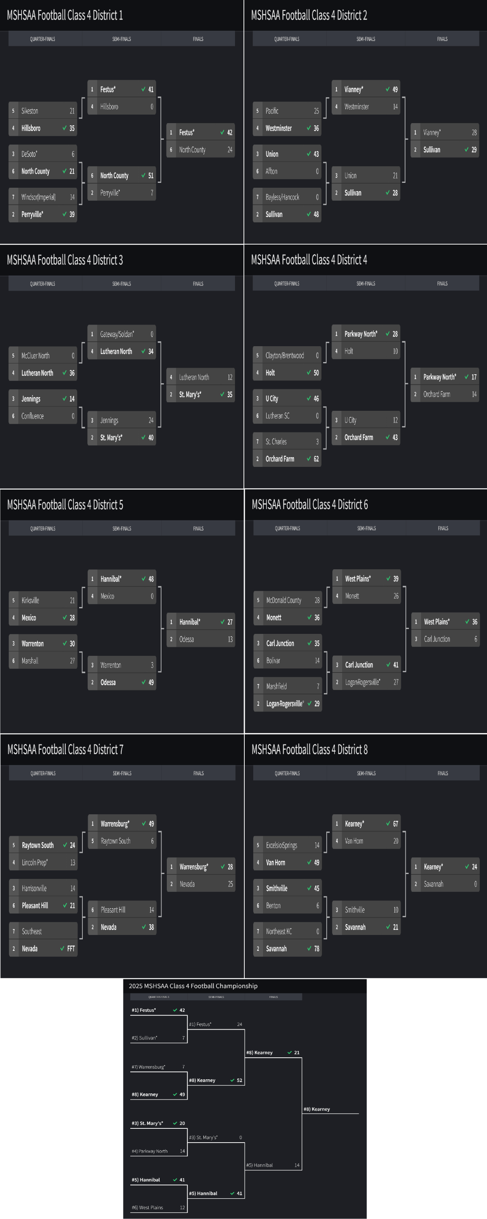Image resolution: width=487 pixels, height=1219 pixels.
Task: Click checkmark beside District 1 finals Festus
Action: (222, 132)
